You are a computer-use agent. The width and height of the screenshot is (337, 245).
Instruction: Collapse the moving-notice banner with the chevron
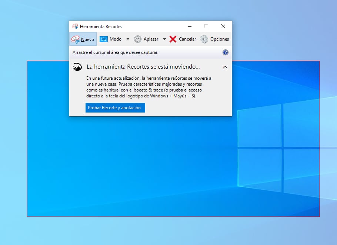click(225, 67)
